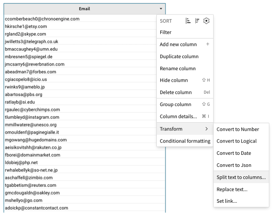Choose Delete column

[x=176, y=92]
